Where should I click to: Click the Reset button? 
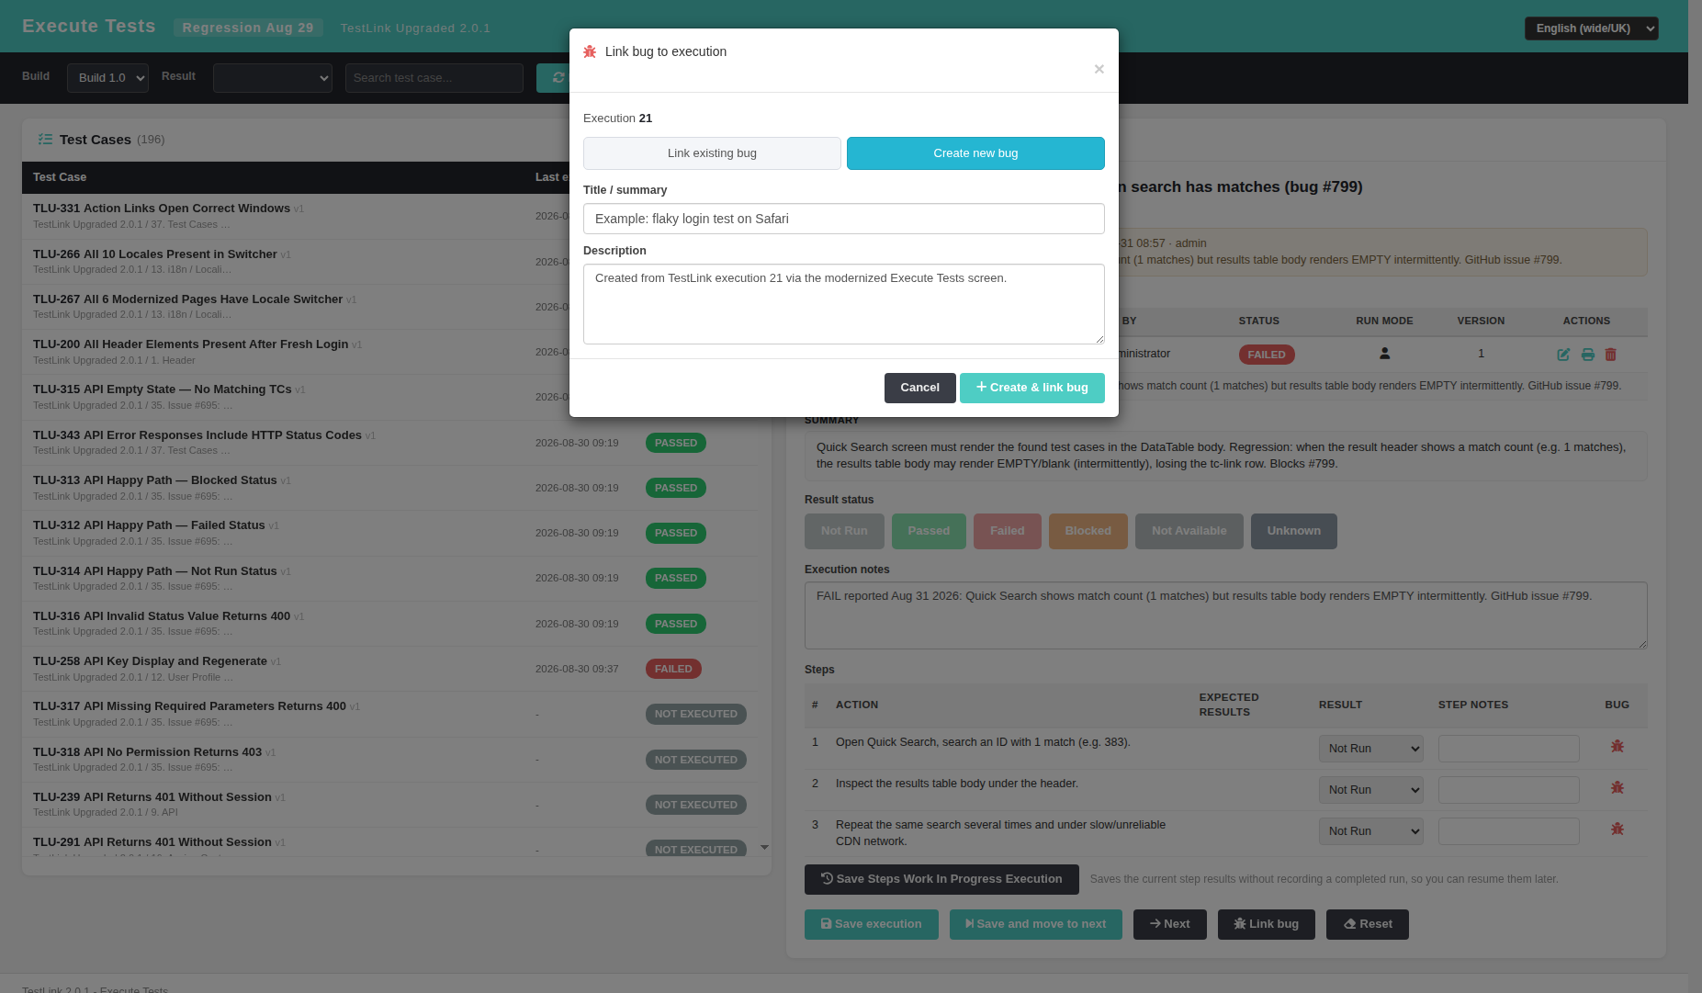pos(1368,924)
